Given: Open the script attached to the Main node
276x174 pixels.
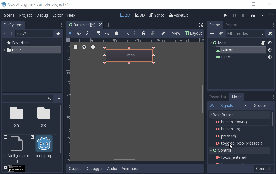Looking at the screenshot, I should tap(263, 43).
